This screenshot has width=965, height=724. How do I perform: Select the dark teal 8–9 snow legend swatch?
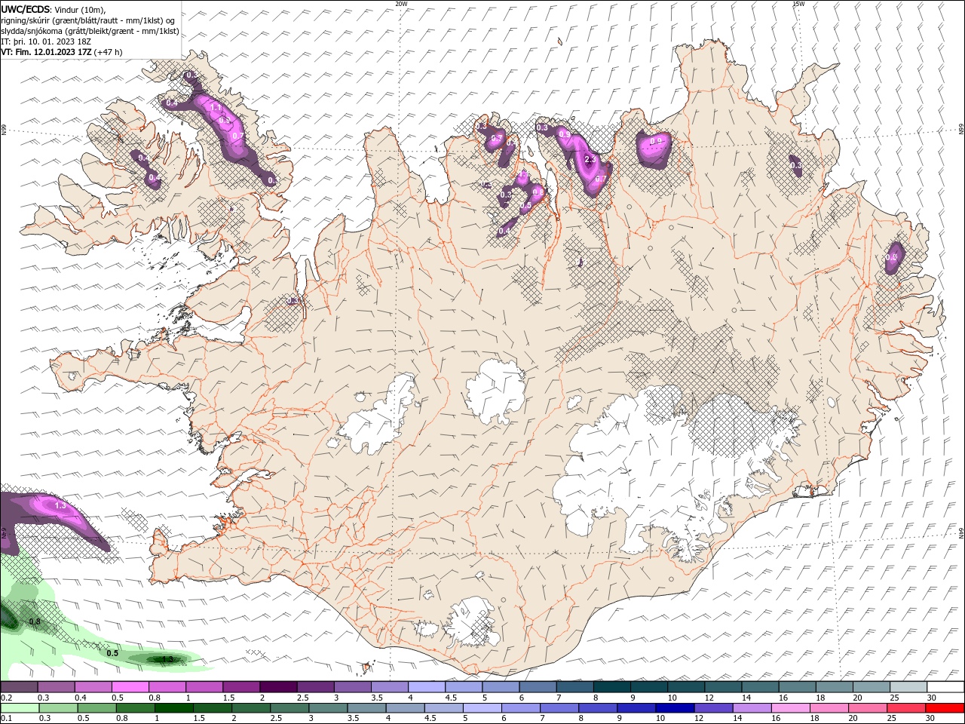pyautogui.click(x=611, y=687)
